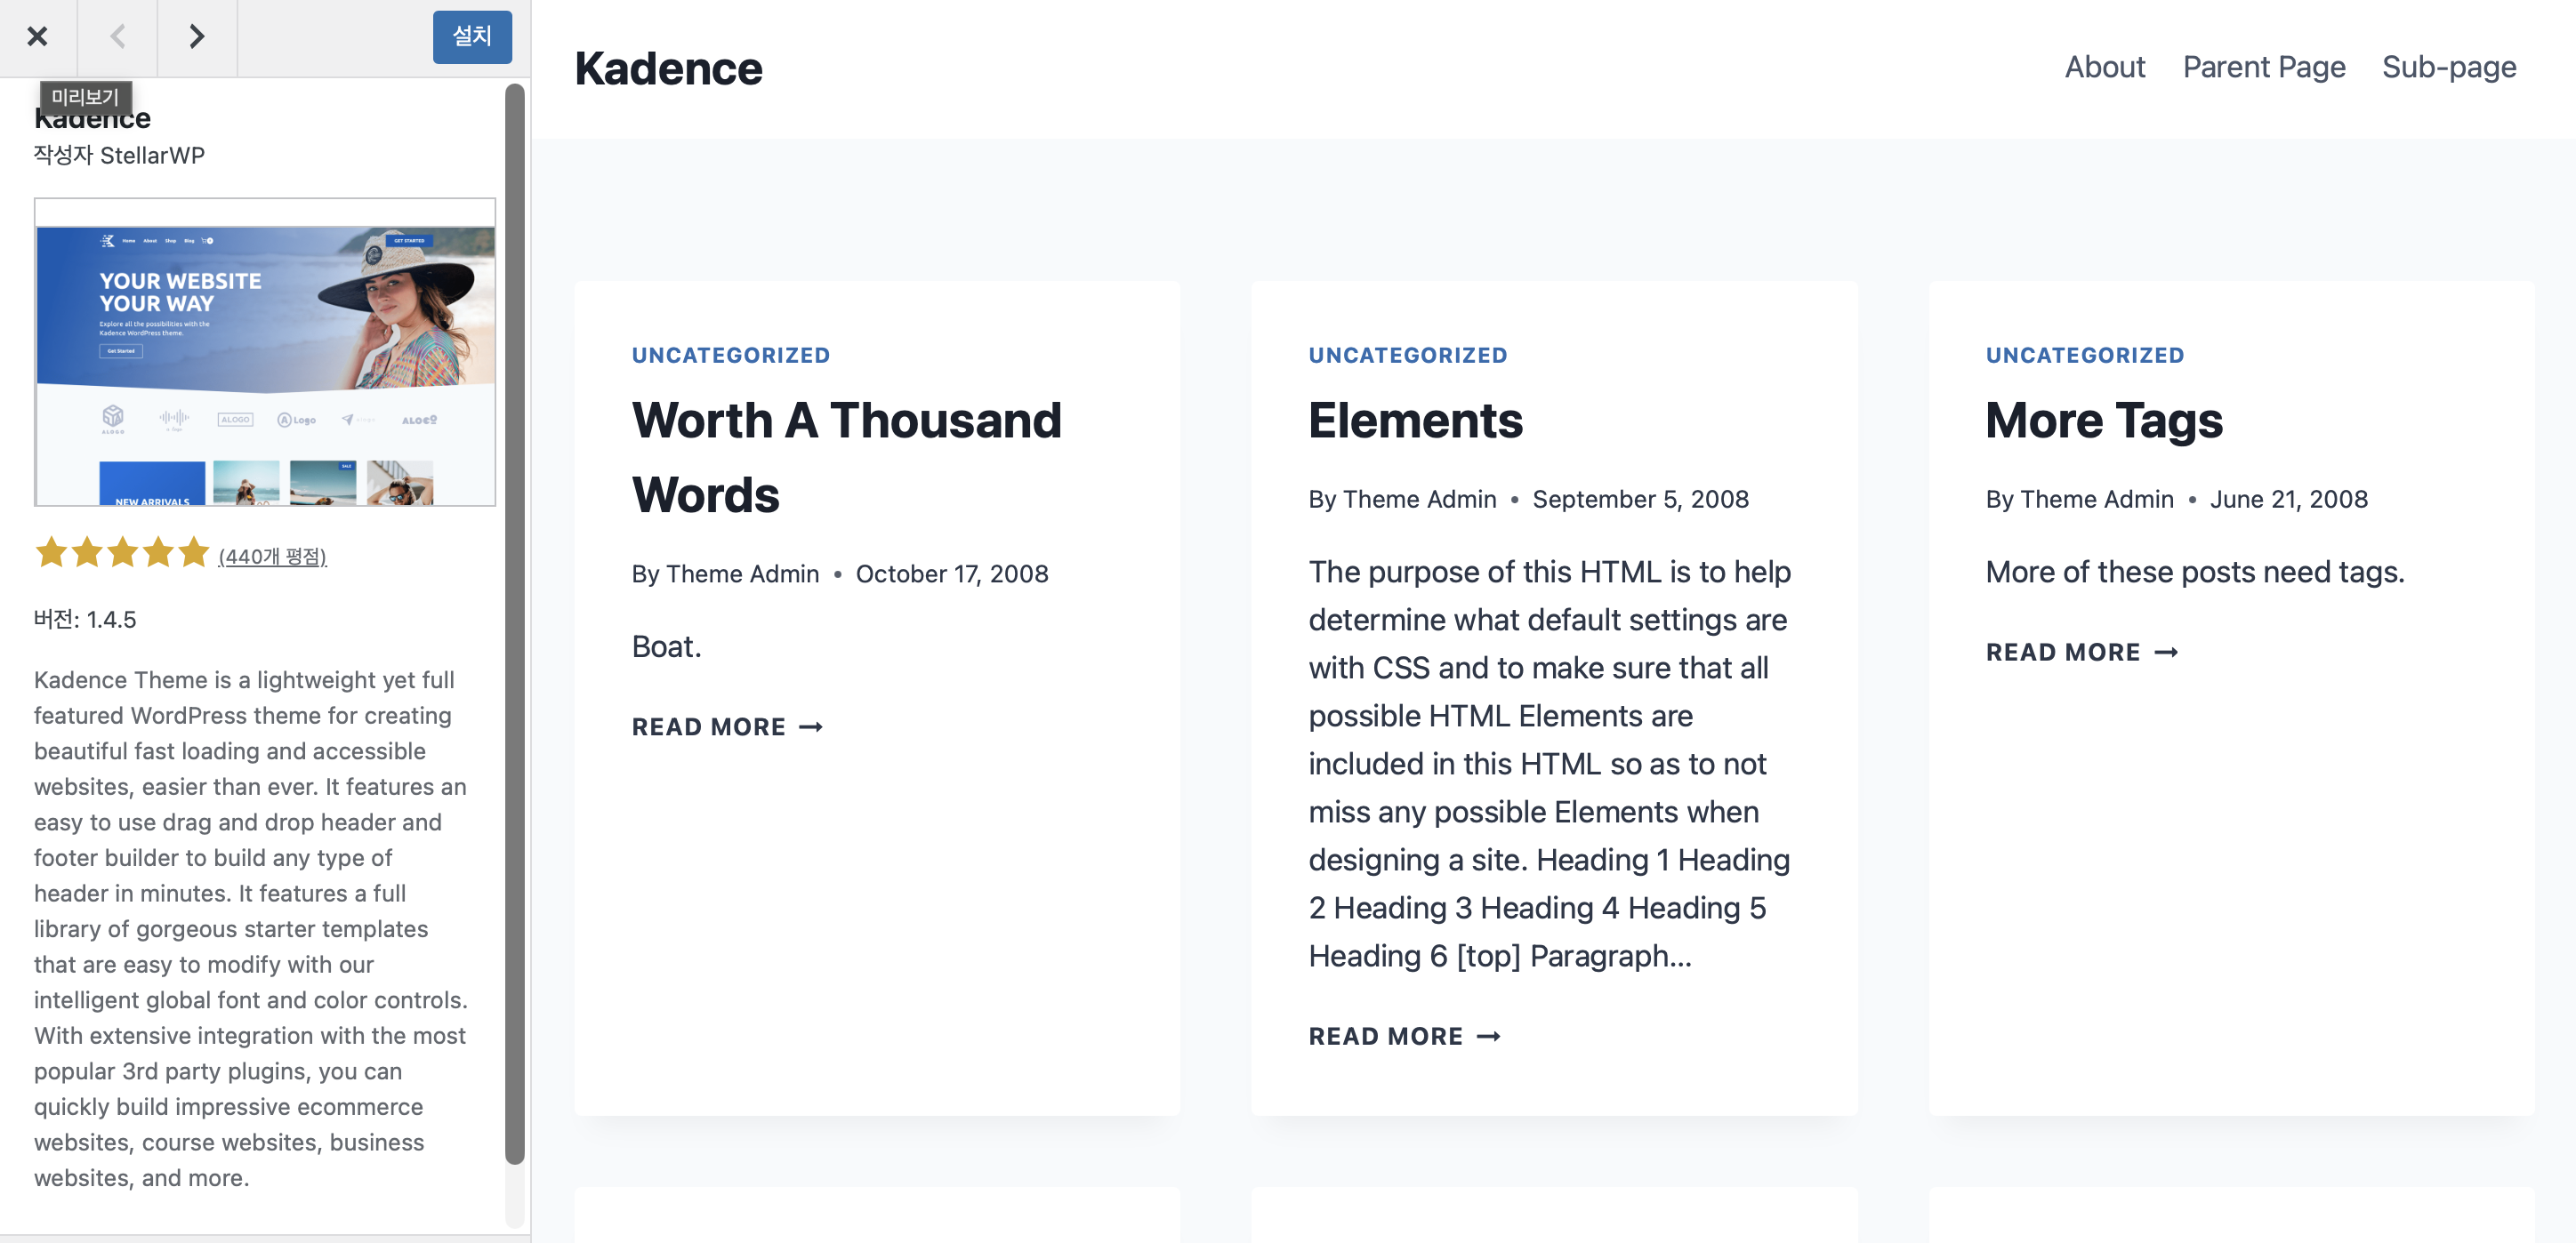Open the About menu item
Image resolution: width=2576 pixels, height=1243 pixels.
2104,67
